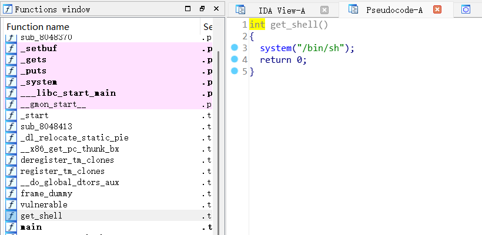Toggle breakpoint dot on line 3

(235, 48)
